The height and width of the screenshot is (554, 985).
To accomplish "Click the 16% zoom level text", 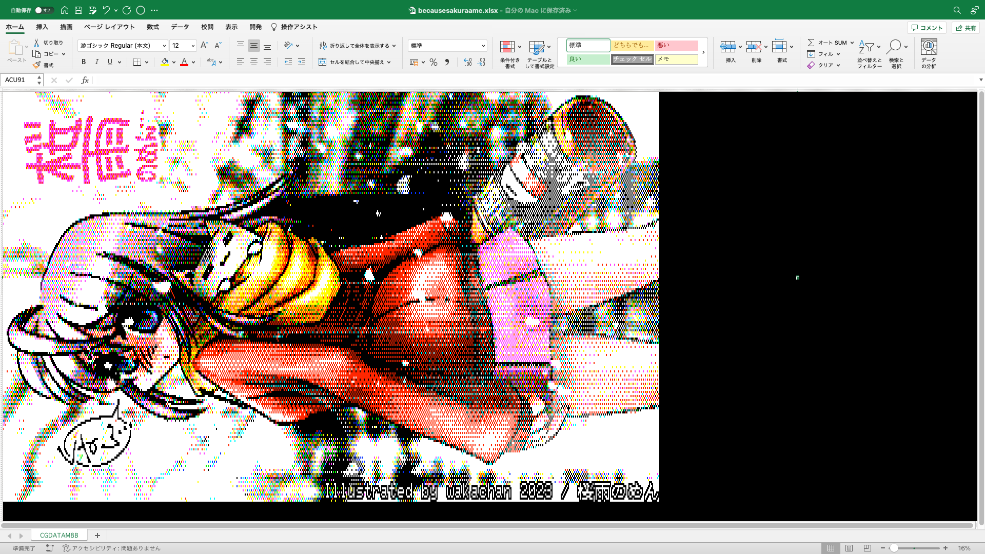I will click(x=964, y=548).
